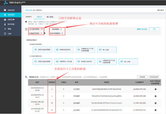Select trial flow step 04 box

pyautogui.click(x=107, y=50)
